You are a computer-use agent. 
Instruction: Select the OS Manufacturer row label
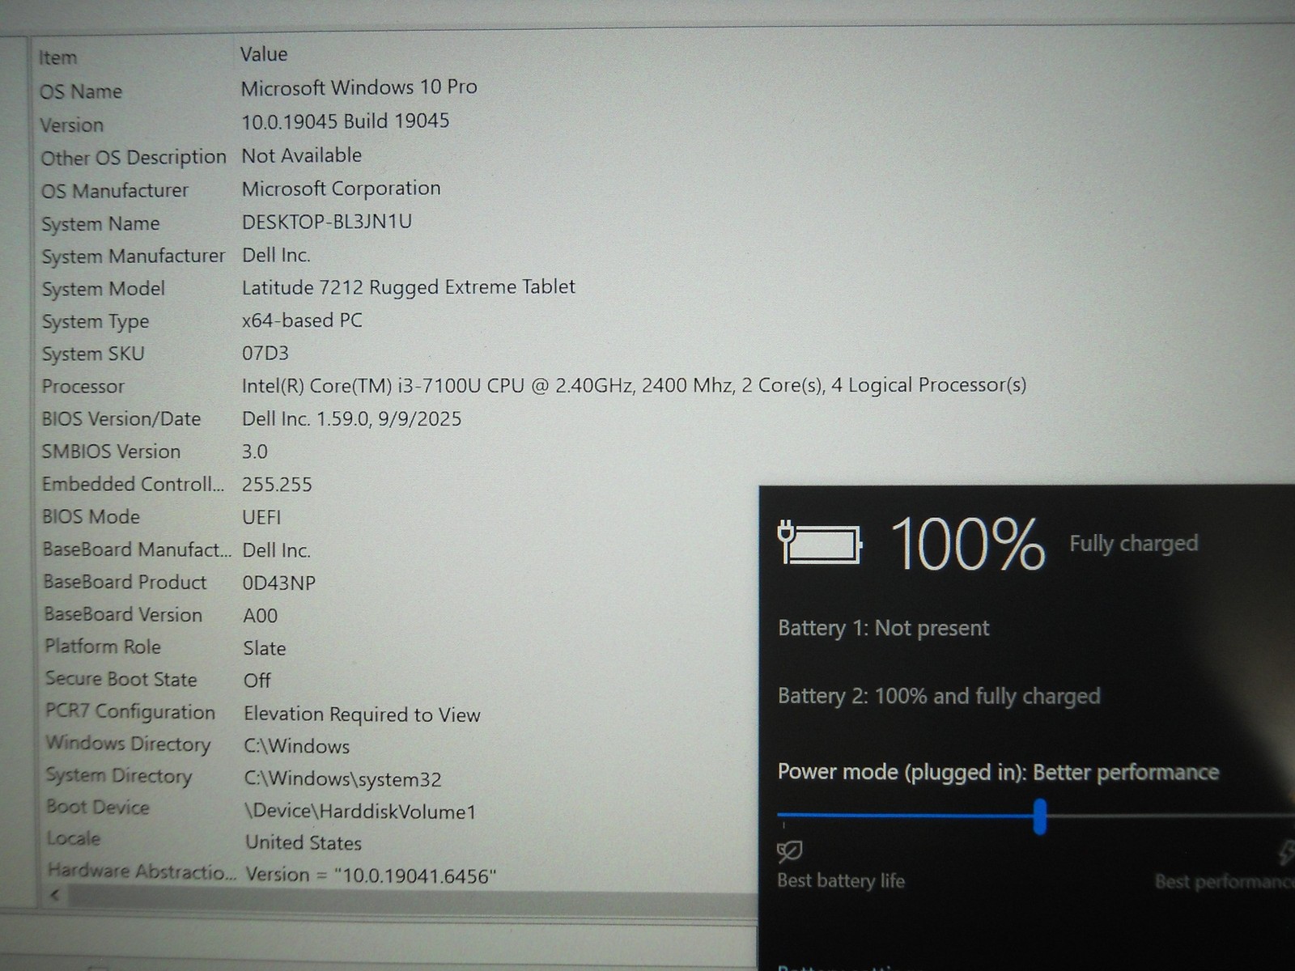(x=115, y=191)
